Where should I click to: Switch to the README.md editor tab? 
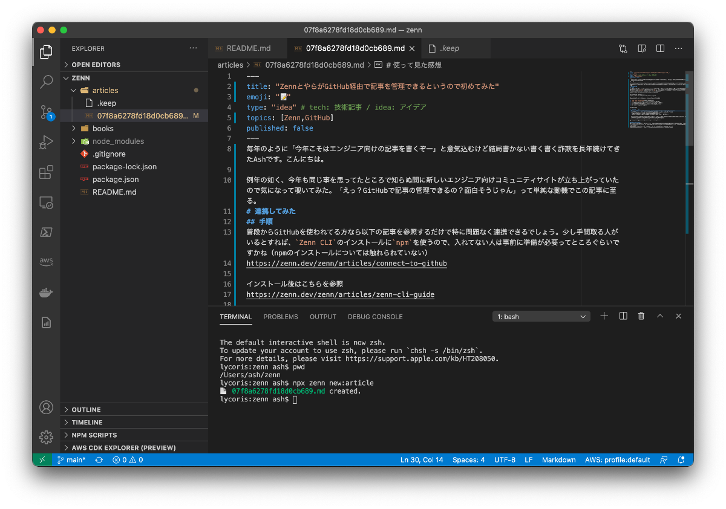coord(248,48)
